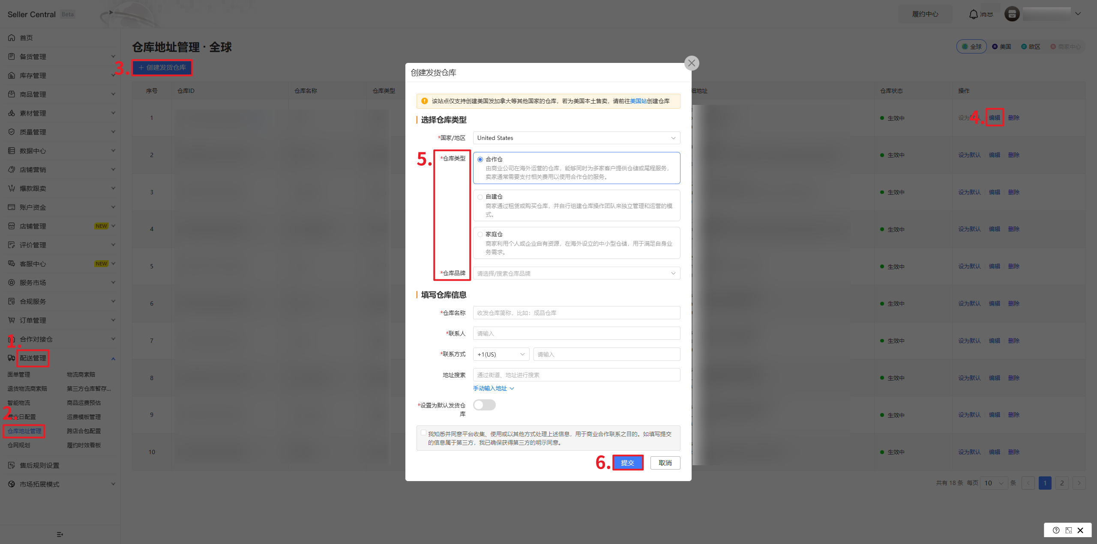Click the 数据中心 sidebar icon

pyautogui.click(x=12, y=151)
